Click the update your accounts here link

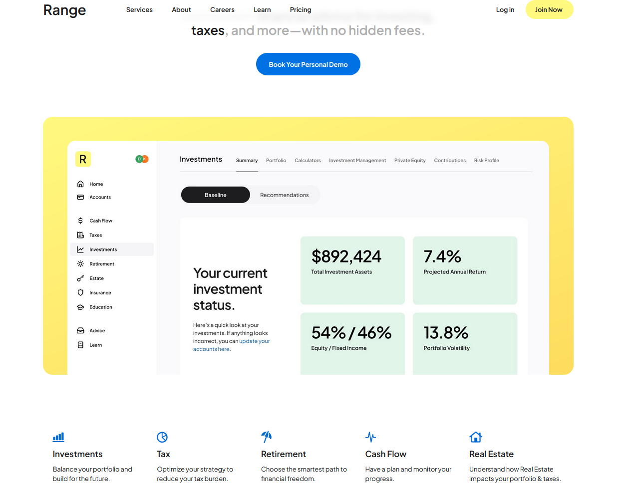click(x=232, y=345)
